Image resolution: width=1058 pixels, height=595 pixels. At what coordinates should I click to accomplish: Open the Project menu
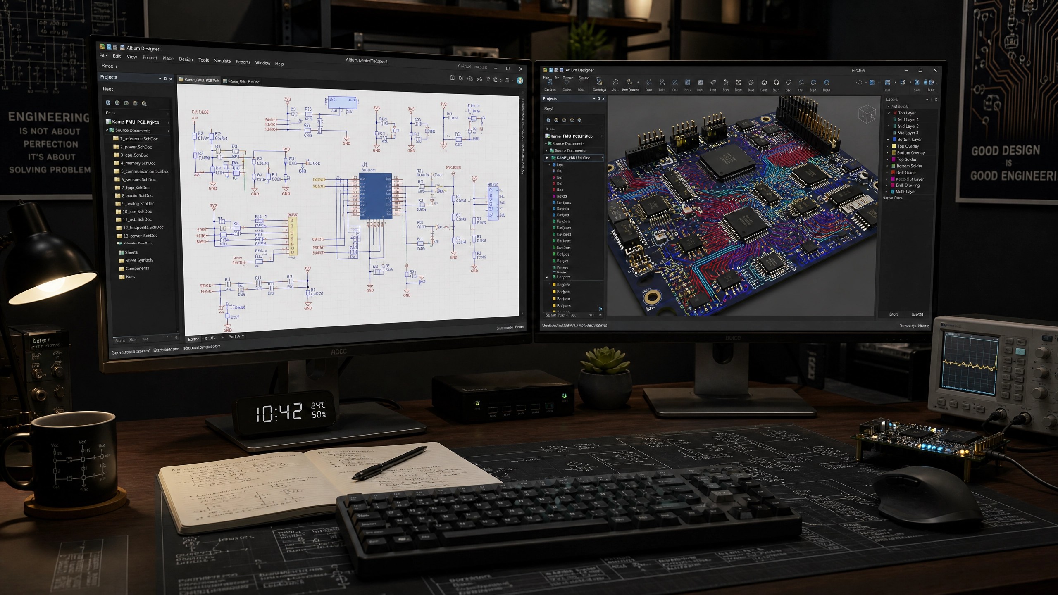(150, 57)
